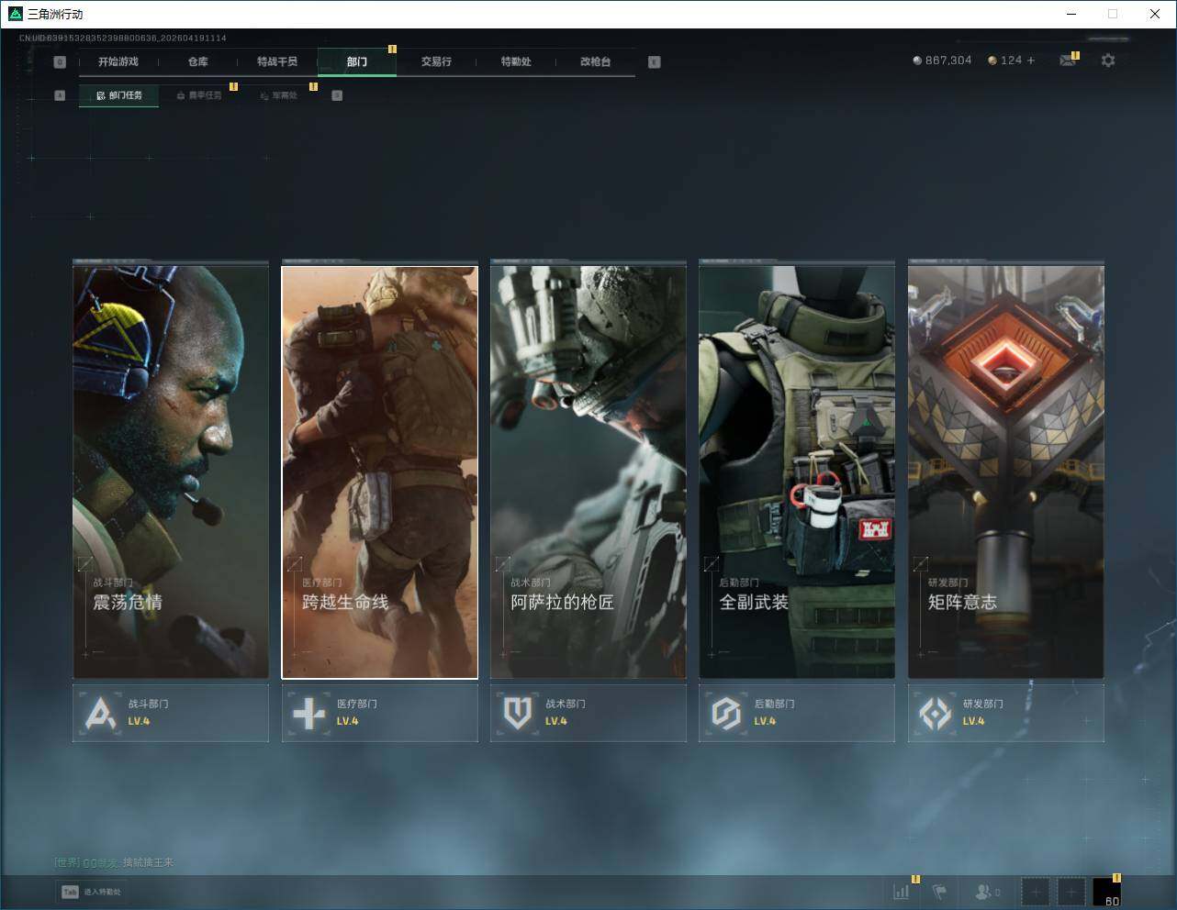Click the world chat message line

coord(114,862)
